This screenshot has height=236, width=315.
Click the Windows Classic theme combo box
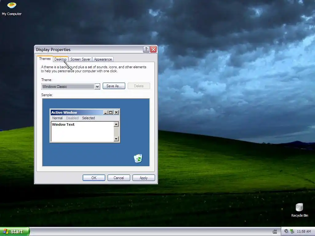pyautogui.click(x=70, y=86)
